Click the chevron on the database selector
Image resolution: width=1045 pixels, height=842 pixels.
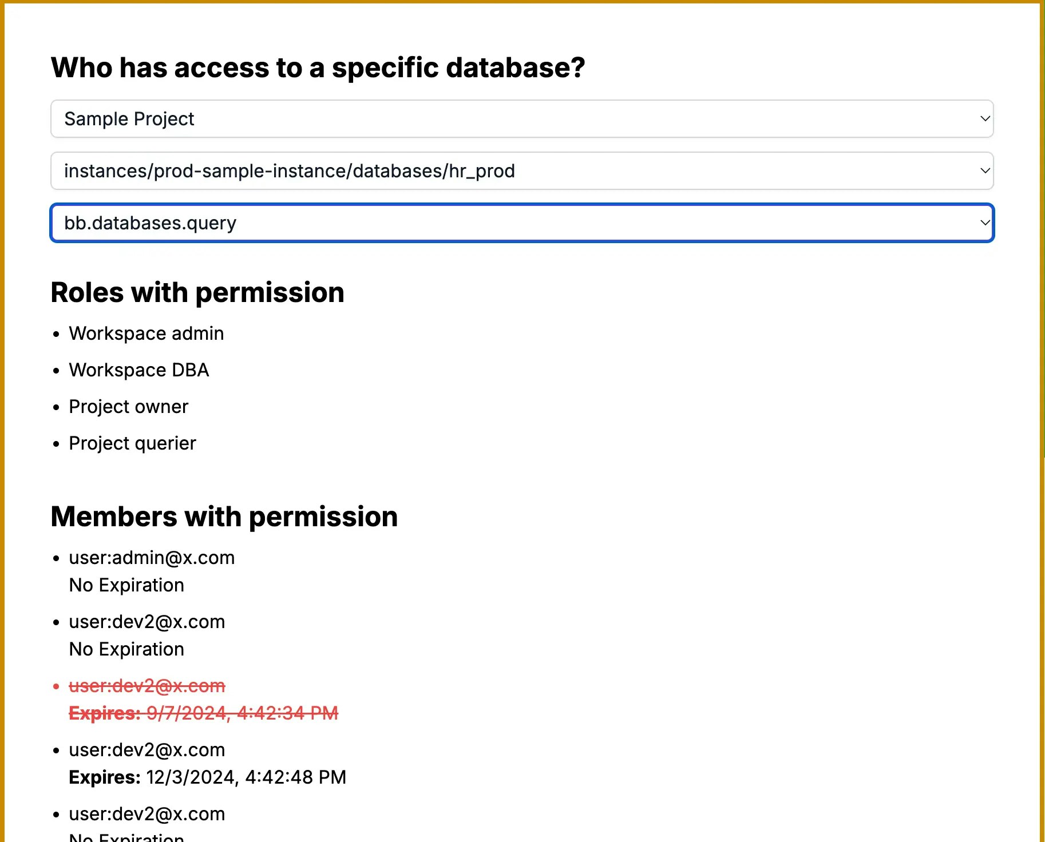tap(984, 171)
